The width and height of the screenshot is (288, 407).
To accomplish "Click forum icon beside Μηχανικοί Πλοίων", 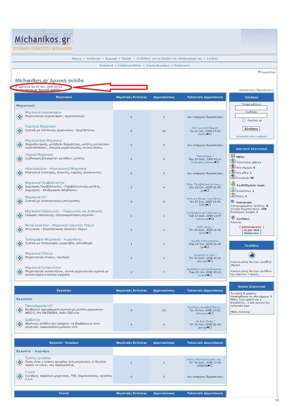I will [20, 258].
